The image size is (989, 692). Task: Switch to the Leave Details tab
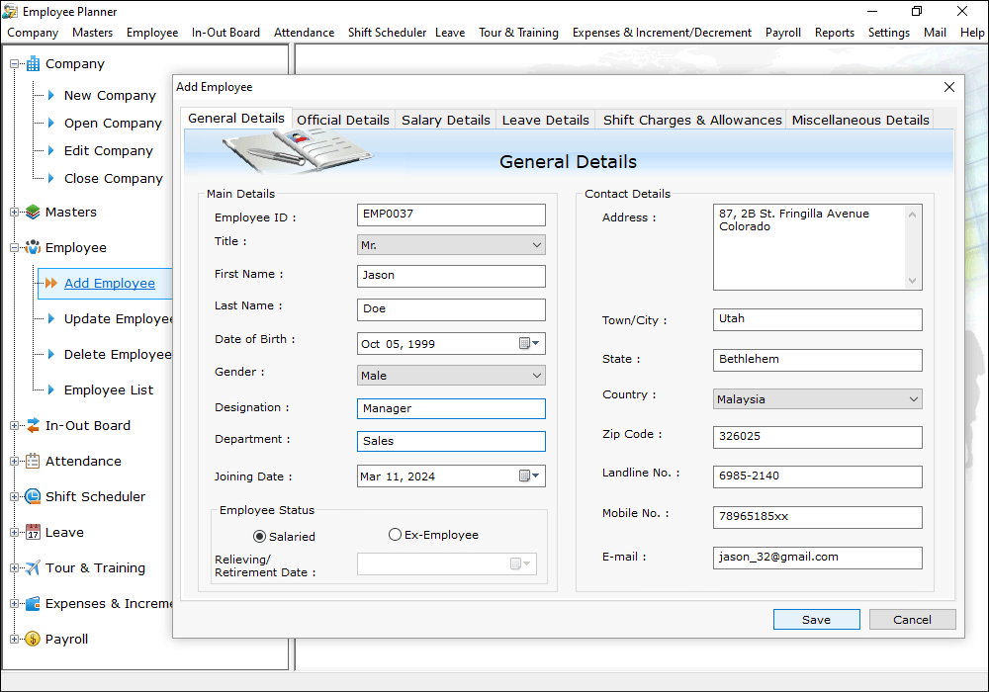coord(546,120)
